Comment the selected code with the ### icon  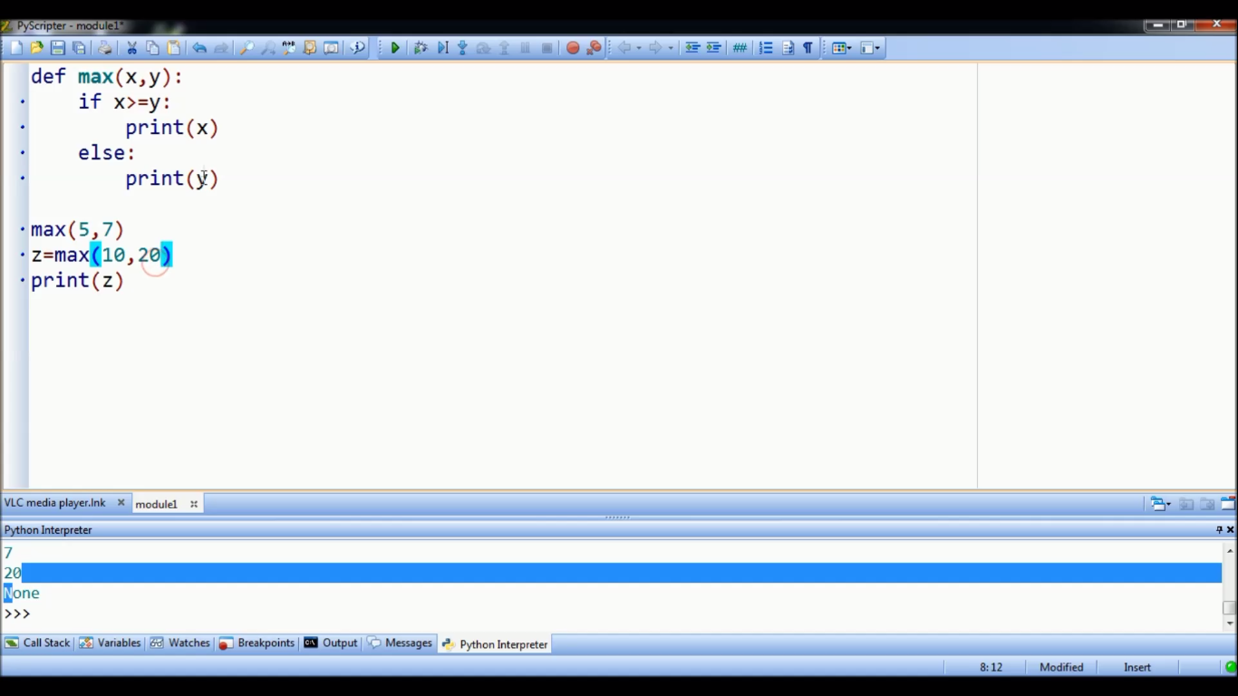tap(740, 47)
